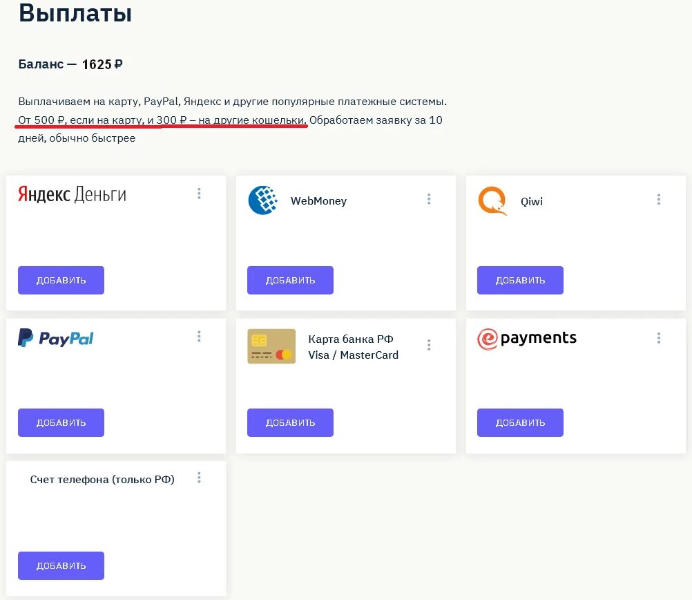Screen dimensions: 692x600
Task: Click the Яндекс Деньги logo
Action: 72,194
